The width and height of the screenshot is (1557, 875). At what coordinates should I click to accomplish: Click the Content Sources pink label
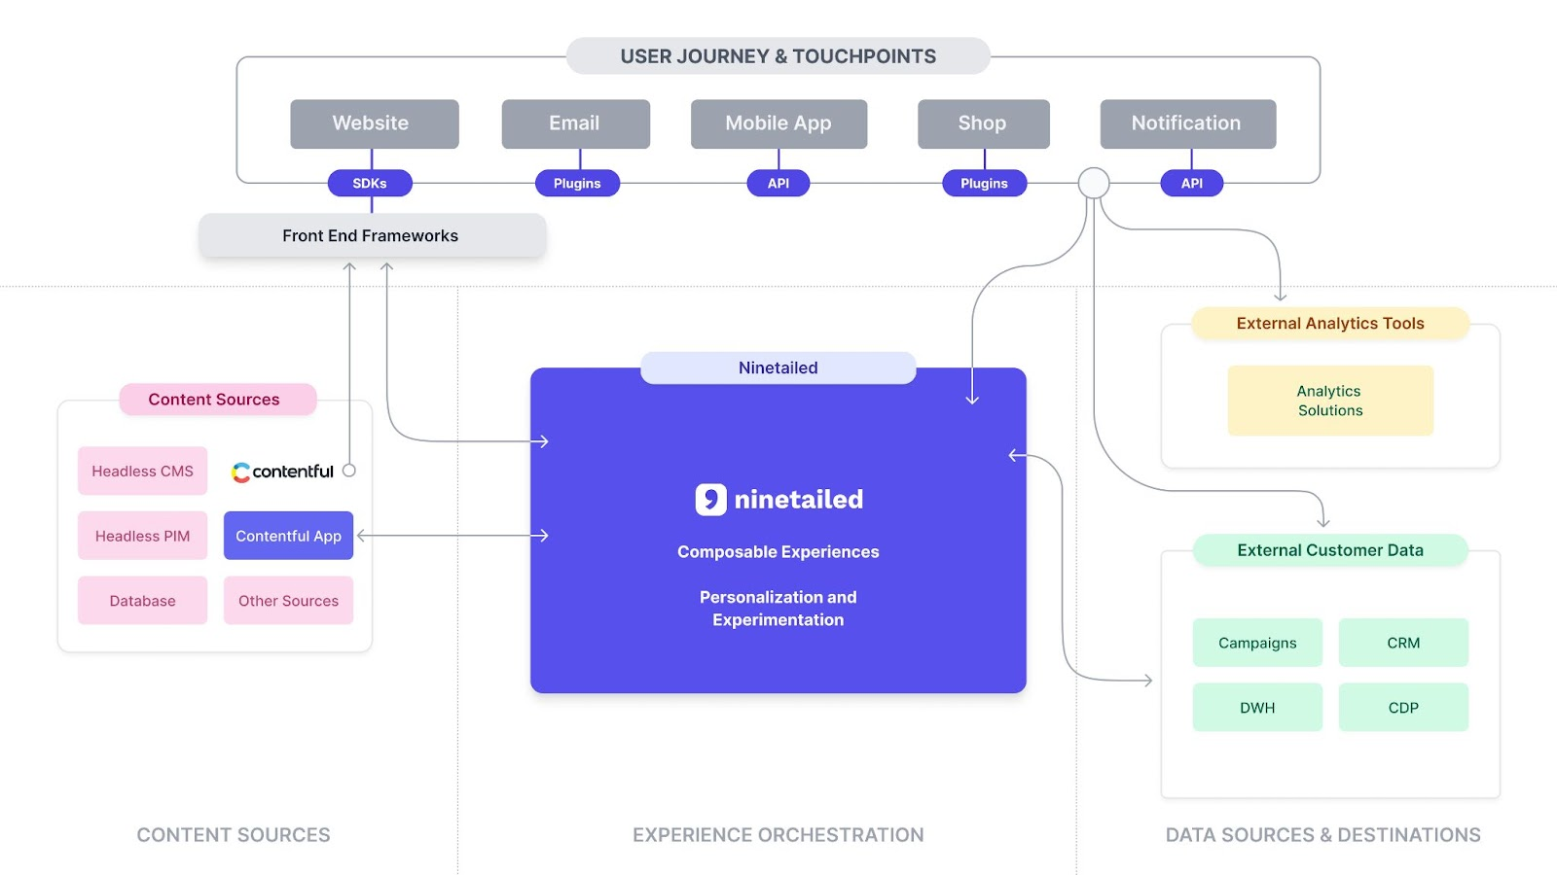(218, 400)
